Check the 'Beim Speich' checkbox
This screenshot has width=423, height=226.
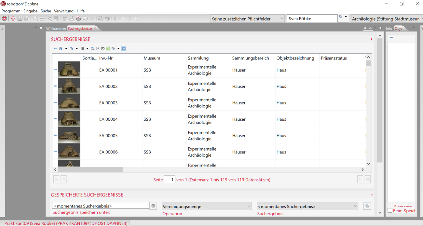click(390, 211)
